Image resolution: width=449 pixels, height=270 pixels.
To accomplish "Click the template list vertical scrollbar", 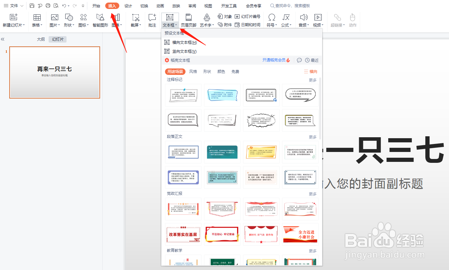I will [320, 109].
